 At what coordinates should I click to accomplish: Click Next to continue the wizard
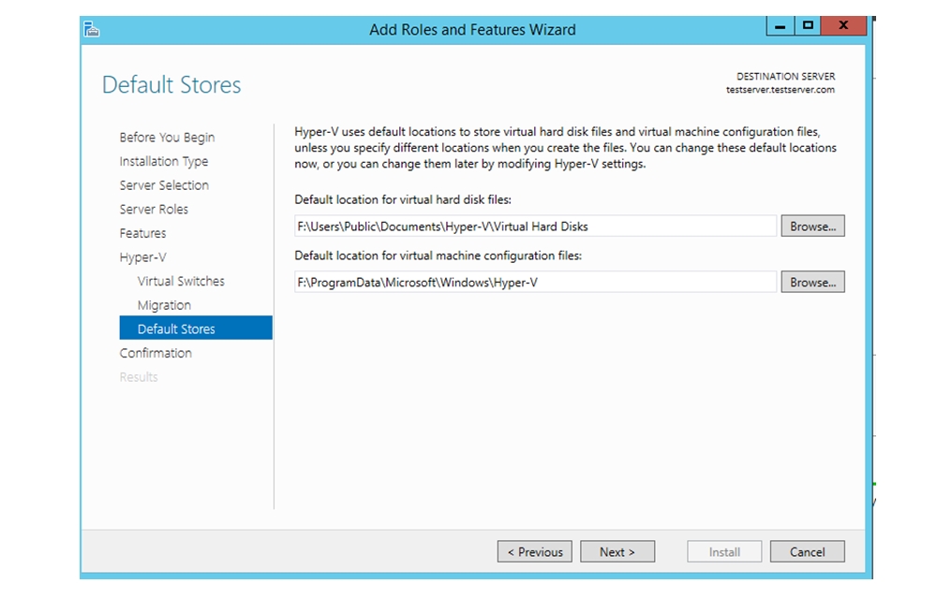617,552
